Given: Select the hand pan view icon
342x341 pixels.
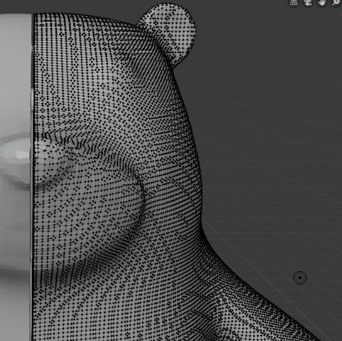Looking at the screenshot, I should coord(322,3).
